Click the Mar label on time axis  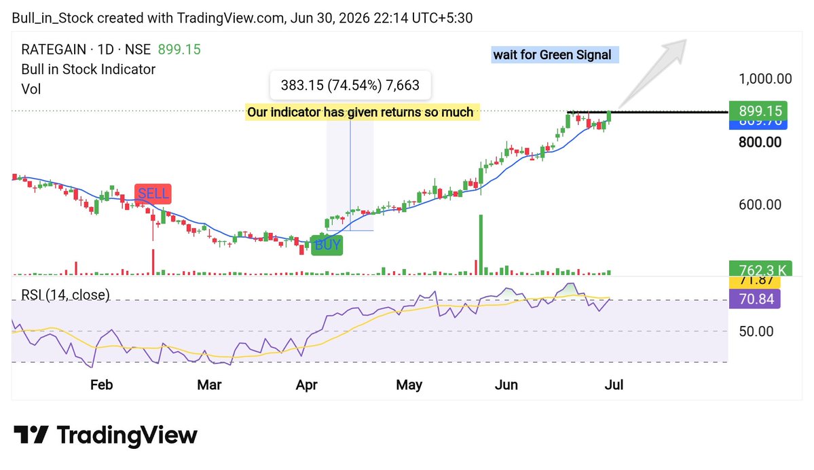coord(209,385)
